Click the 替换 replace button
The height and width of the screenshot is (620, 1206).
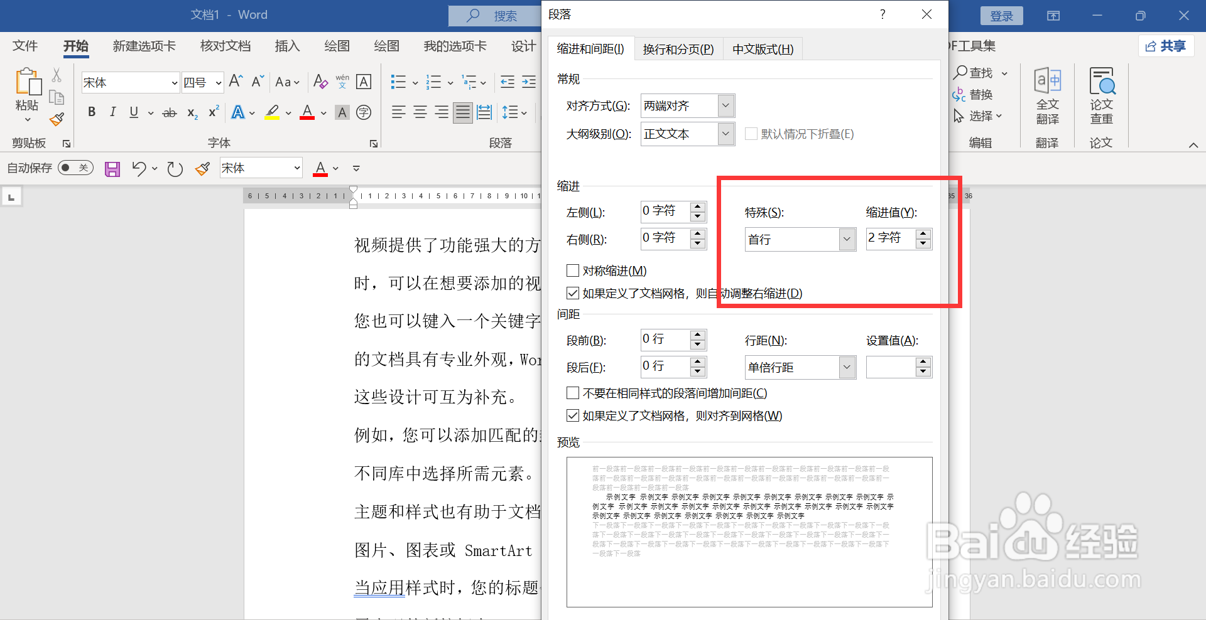coord(973,95)
